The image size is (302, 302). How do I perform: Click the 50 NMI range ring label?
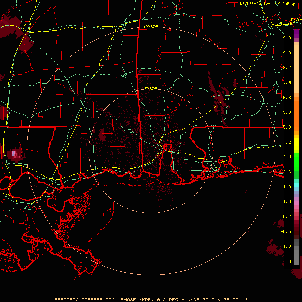pos(151,89)
